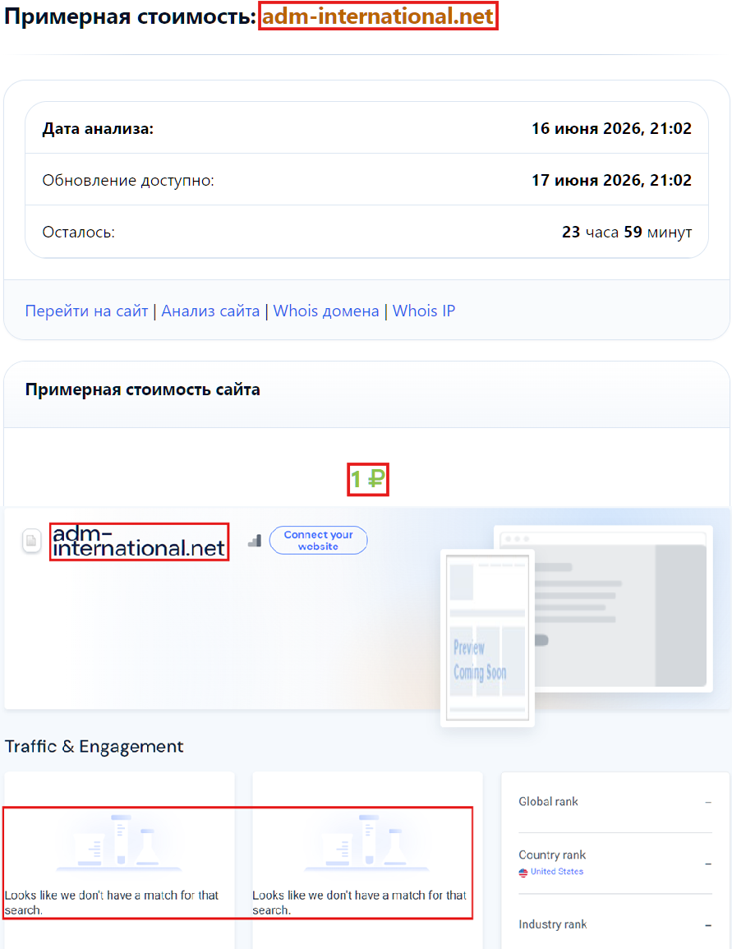Click the 'United States' country label
The image size is (732, 949).
(557, 872)
